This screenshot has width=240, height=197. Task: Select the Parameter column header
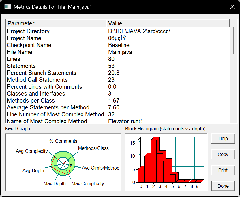[56, 23]
